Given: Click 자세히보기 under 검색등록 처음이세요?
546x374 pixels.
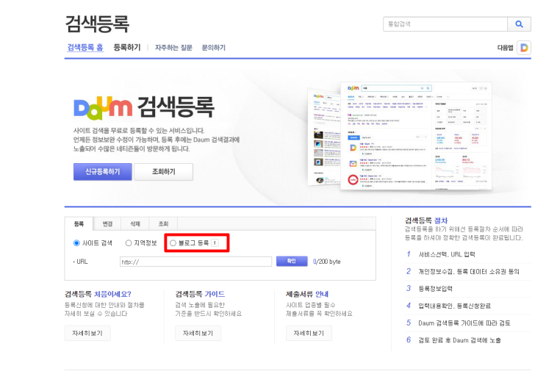Looking at the screenshot, I should [87, 334].
